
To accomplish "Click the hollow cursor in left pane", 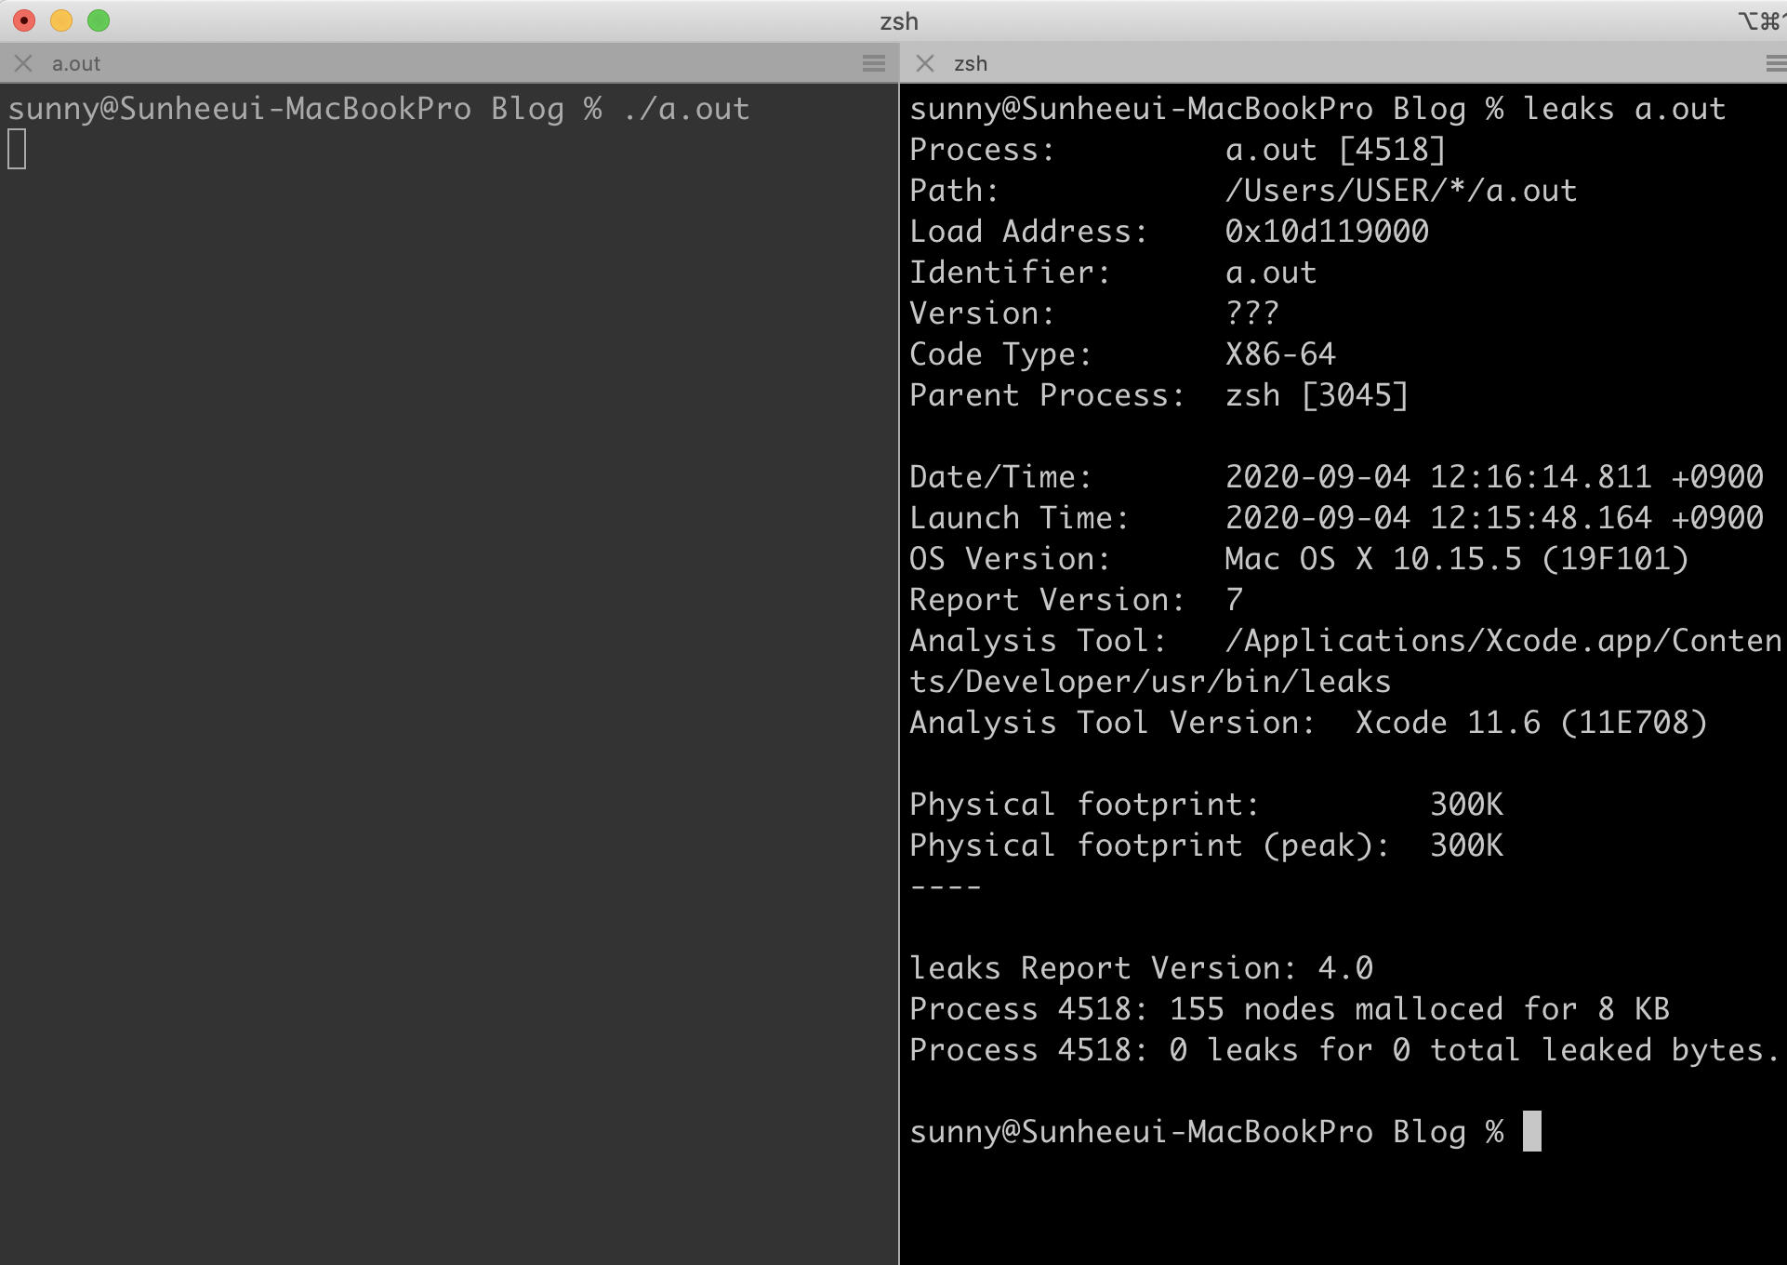I will coord(17,150).
